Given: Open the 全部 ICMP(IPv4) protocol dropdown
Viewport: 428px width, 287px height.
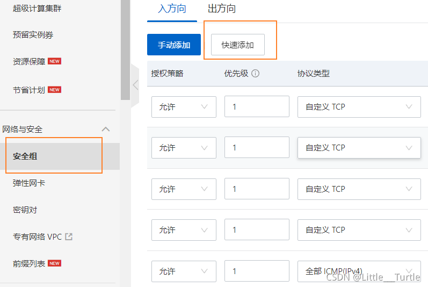Looking at the screenshot, I should pos(359,271).
